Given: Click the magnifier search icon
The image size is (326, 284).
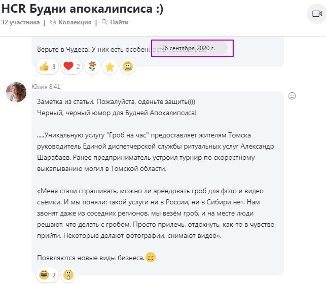Looking at the screenshot, I should 104,22.
